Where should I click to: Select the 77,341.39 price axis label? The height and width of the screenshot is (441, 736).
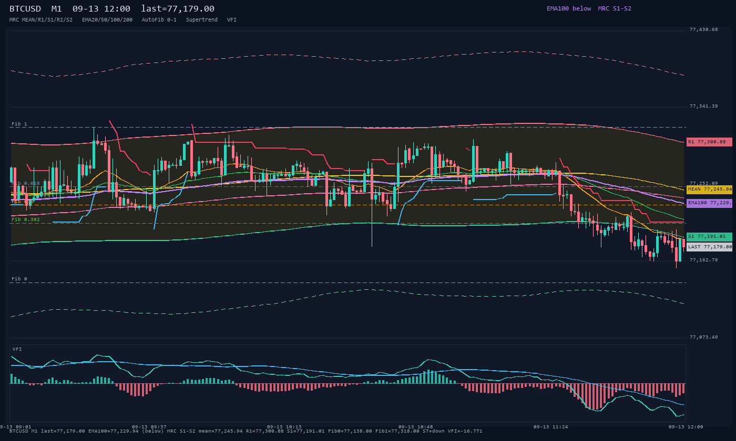coord(703,106)
